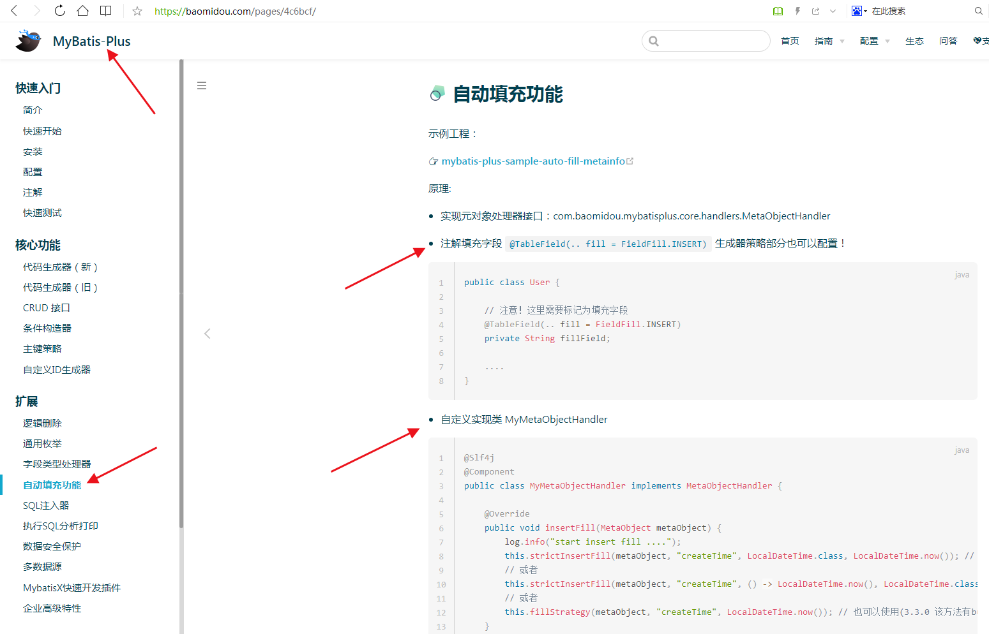Click the text 自定义实现类 MyMetaObjectHandler

524,420
